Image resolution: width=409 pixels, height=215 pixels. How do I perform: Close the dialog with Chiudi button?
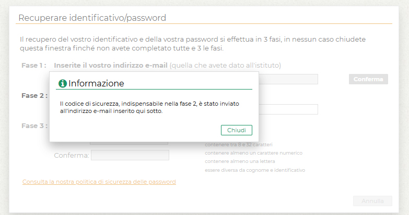pos(236,130)
